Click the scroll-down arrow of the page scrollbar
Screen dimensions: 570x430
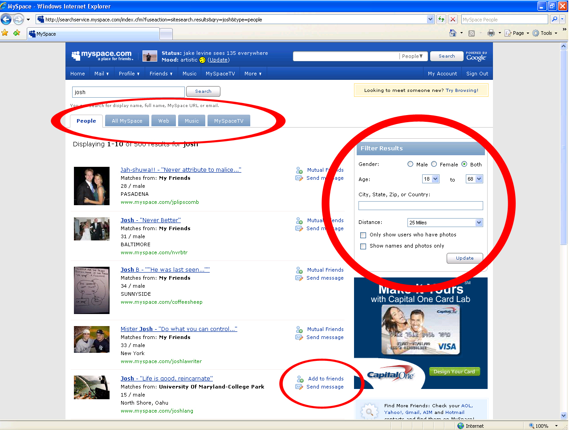point(564,416)
